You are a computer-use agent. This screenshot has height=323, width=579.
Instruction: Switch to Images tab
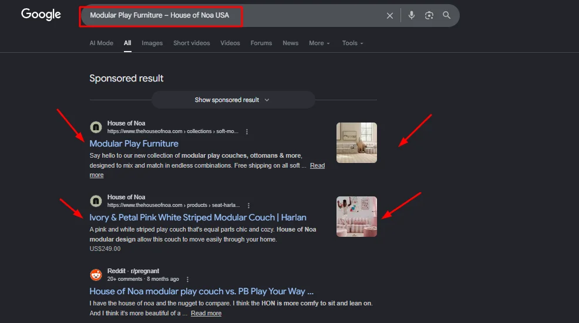click(x=152, y=43)
